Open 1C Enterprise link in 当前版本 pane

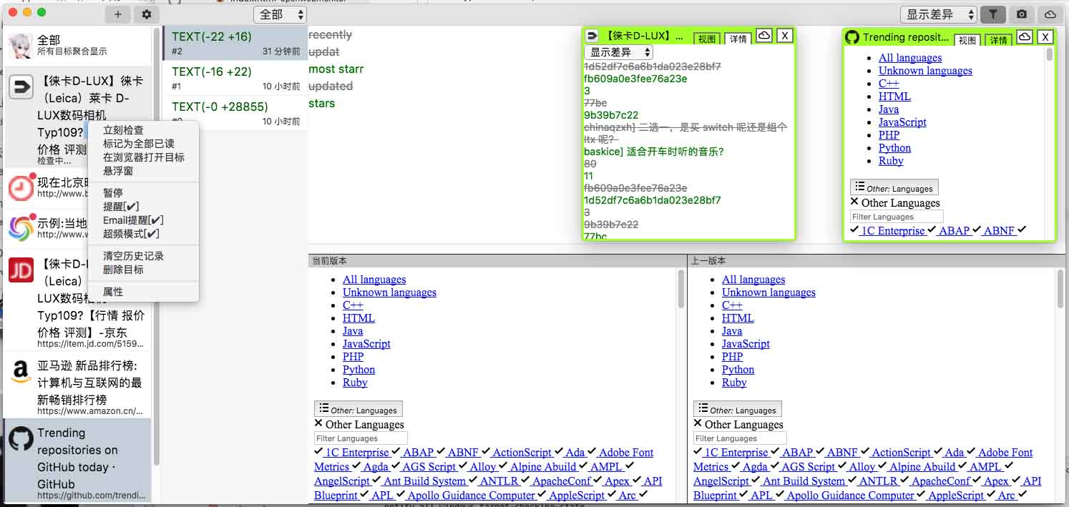tap(356, 453)
